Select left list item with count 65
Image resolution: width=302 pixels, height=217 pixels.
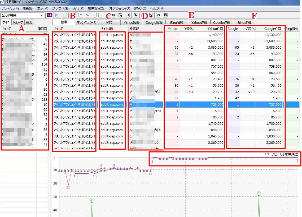[x=24, y=140]
